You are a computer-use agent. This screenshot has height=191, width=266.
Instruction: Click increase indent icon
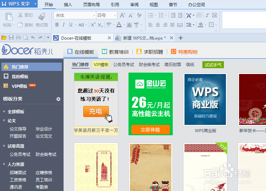click(x=180, y=15)
